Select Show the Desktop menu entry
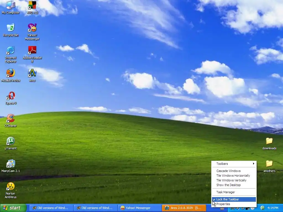The image size is (283, 212). coord(234,185)
